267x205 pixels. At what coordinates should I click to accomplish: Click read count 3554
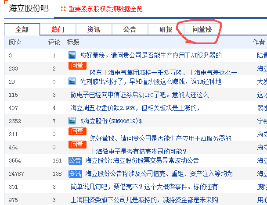(x=15, y=160)
